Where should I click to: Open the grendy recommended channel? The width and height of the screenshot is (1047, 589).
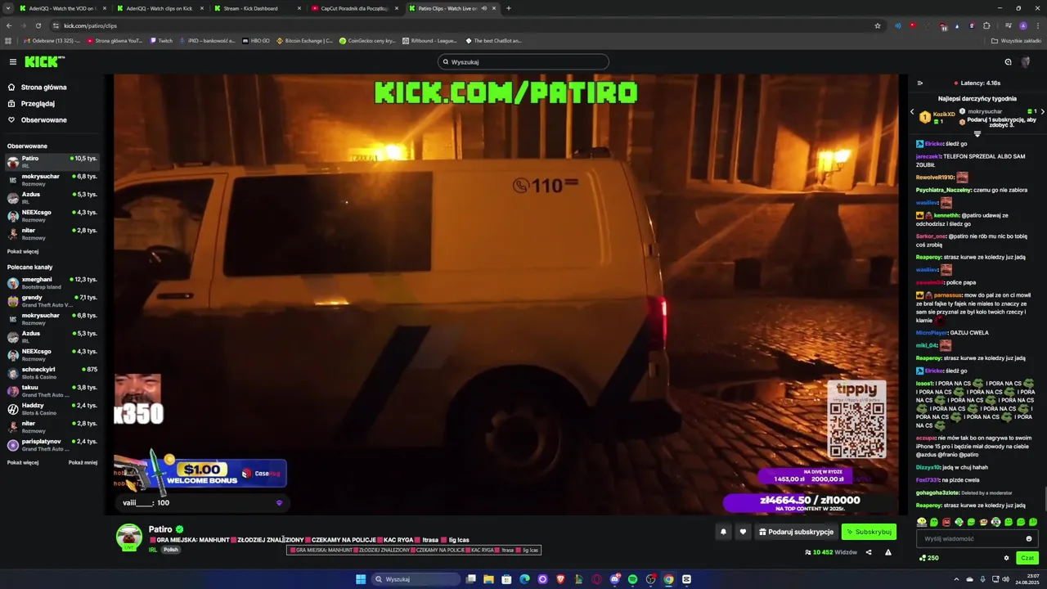coord(52,300)
